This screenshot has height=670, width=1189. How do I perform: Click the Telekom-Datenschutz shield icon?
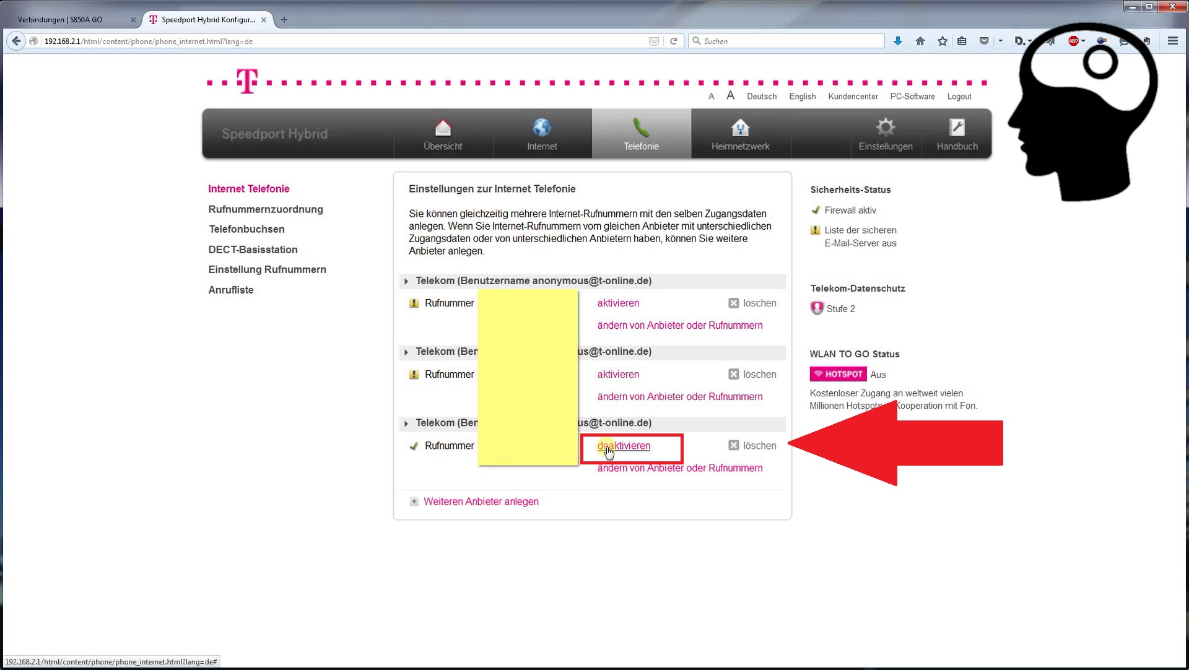(x=817, y=308)
